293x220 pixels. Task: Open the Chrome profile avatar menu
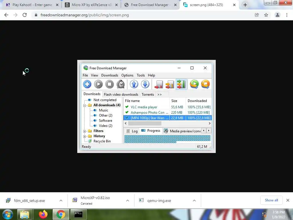[278, 15]
